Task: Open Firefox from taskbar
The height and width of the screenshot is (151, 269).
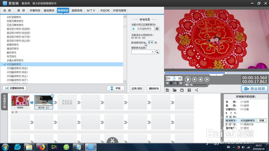Action: 42,147
